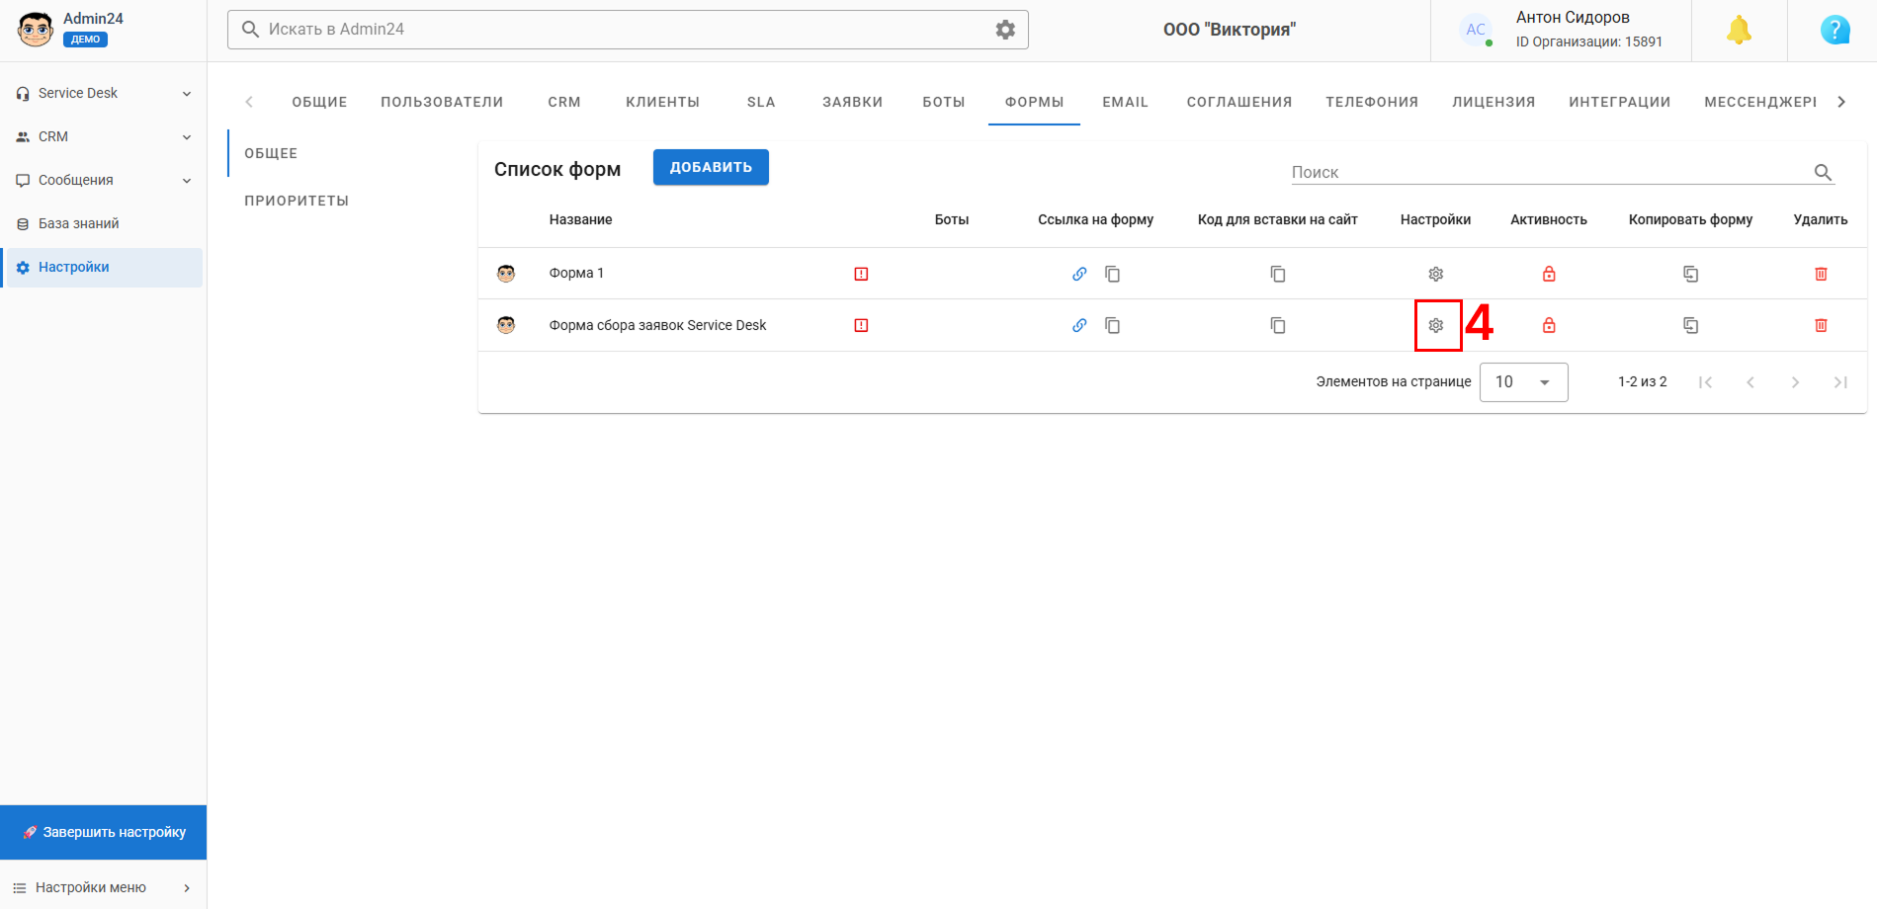Image resolution: width=1877 pixels, height=909 pixels.
Task: Open the items per page dropdown
Action: 1523,382
